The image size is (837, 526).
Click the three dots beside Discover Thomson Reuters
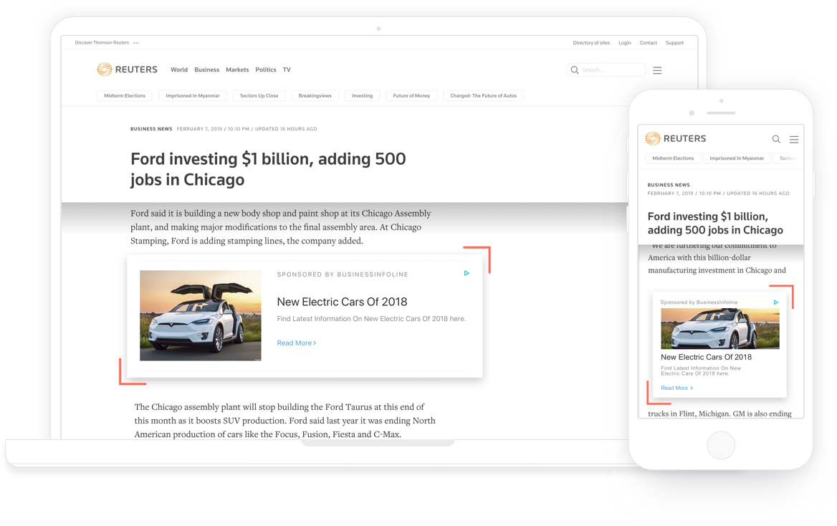tap(136, 43)
